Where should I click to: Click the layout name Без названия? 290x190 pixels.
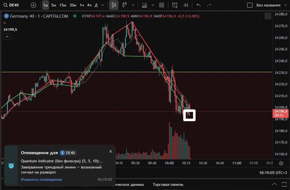pyautogui.click(x=268, y=5)
